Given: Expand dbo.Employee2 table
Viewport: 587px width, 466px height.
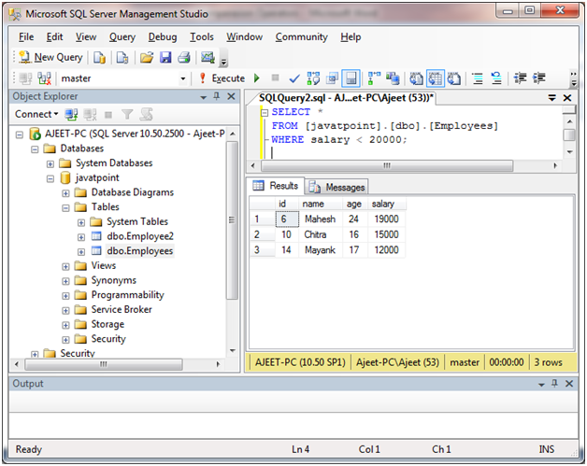Looking at the screenshot, I should coord(81,237).
